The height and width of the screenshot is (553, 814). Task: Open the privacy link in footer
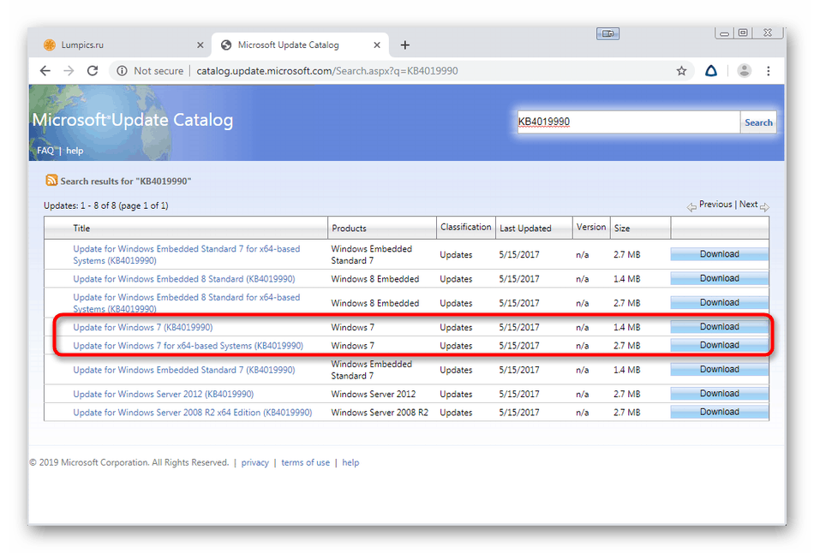(x=254, y=463)
